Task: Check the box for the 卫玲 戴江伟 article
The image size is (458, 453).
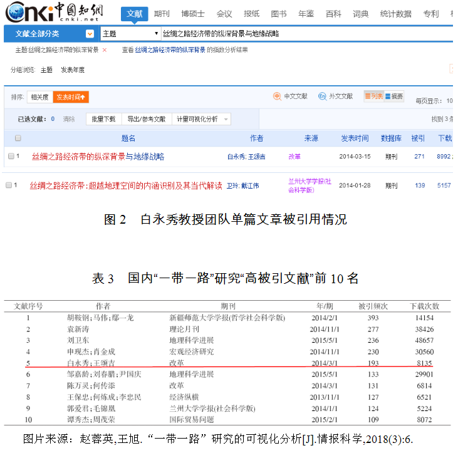Action: tap(8, 185)
